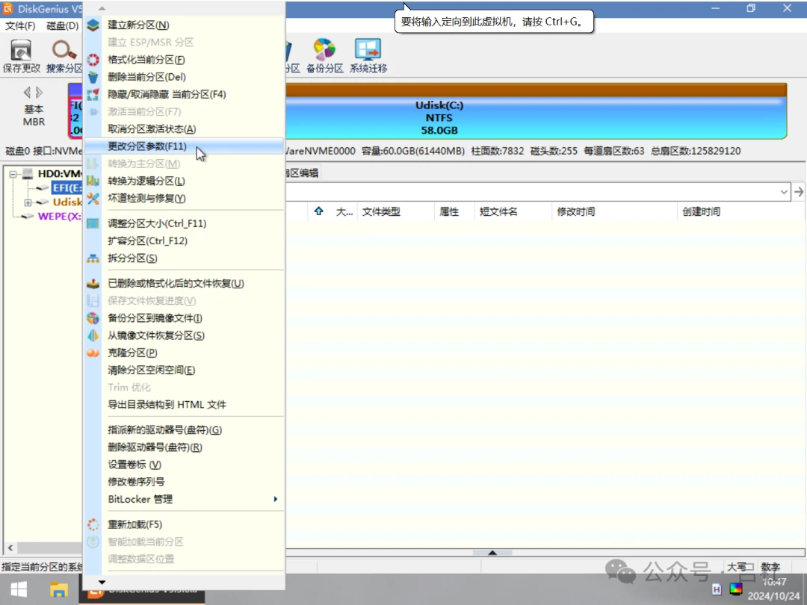Sort by 创建时间 column header
This screenshot has height=605, width=807.
tap(701, 212)
